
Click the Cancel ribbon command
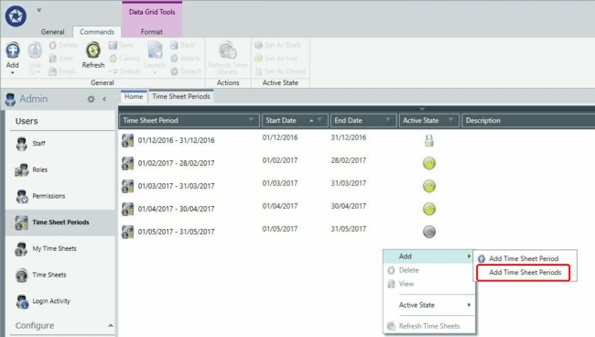[x=124, y=59]
